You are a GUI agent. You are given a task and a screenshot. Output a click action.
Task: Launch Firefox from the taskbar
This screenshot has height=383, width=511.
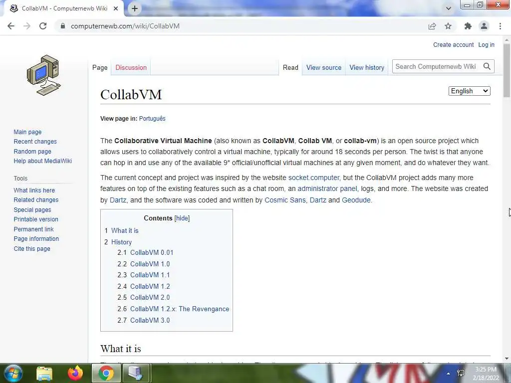tap(75, 373)
